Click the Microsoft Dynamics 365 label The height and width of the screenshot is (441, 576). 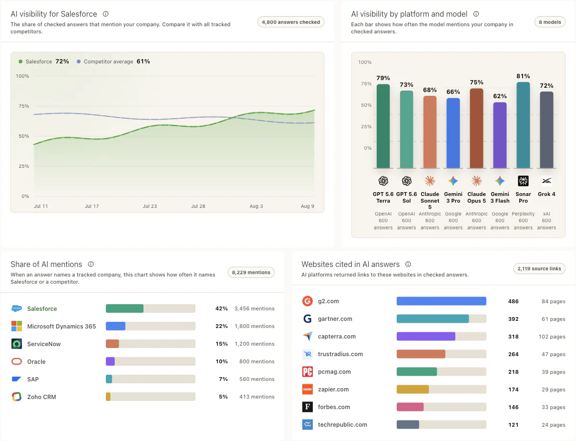coord(62,326)
